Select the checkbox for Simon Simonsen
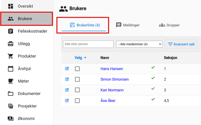The image size is (201, 125). tap(77, 79)
